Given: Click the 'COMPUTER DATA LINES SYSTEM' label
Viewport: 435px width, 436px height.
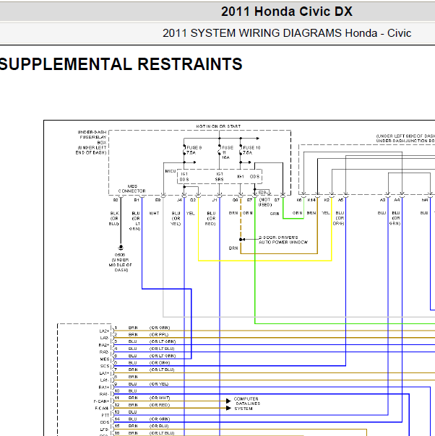Looking at the screenshot, I should pos(247,404).
